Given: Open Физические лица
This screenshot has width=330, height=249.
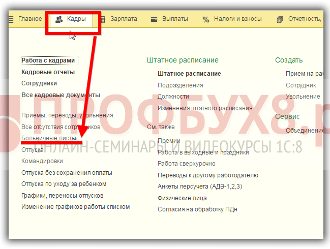Looking at the screenshot, I should point(182,198).
